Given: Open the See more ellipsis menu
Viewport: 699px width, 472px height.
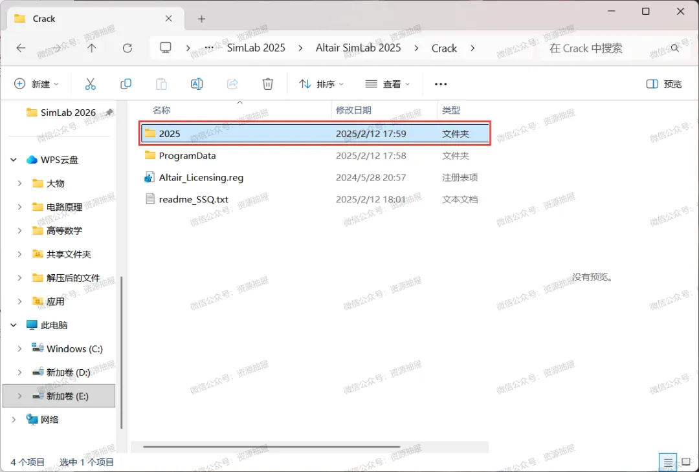Looking at the screenshot, I should coord(441,84).
